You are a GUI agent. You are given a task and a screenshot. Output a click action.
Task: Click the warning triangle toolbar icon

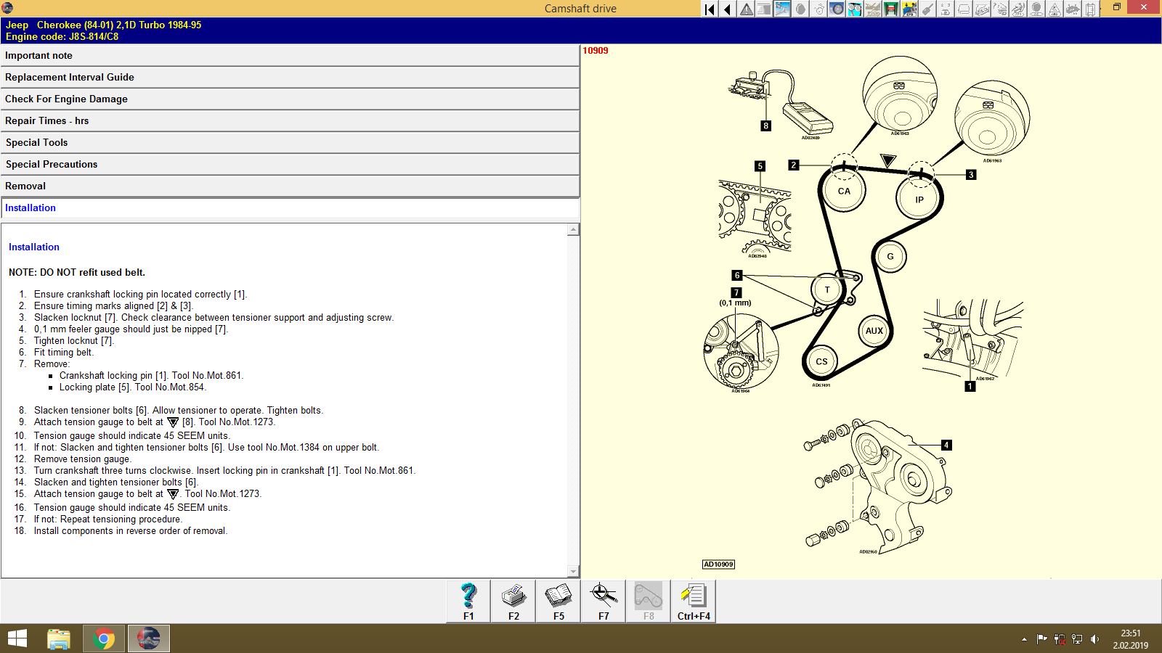[746, 9]
